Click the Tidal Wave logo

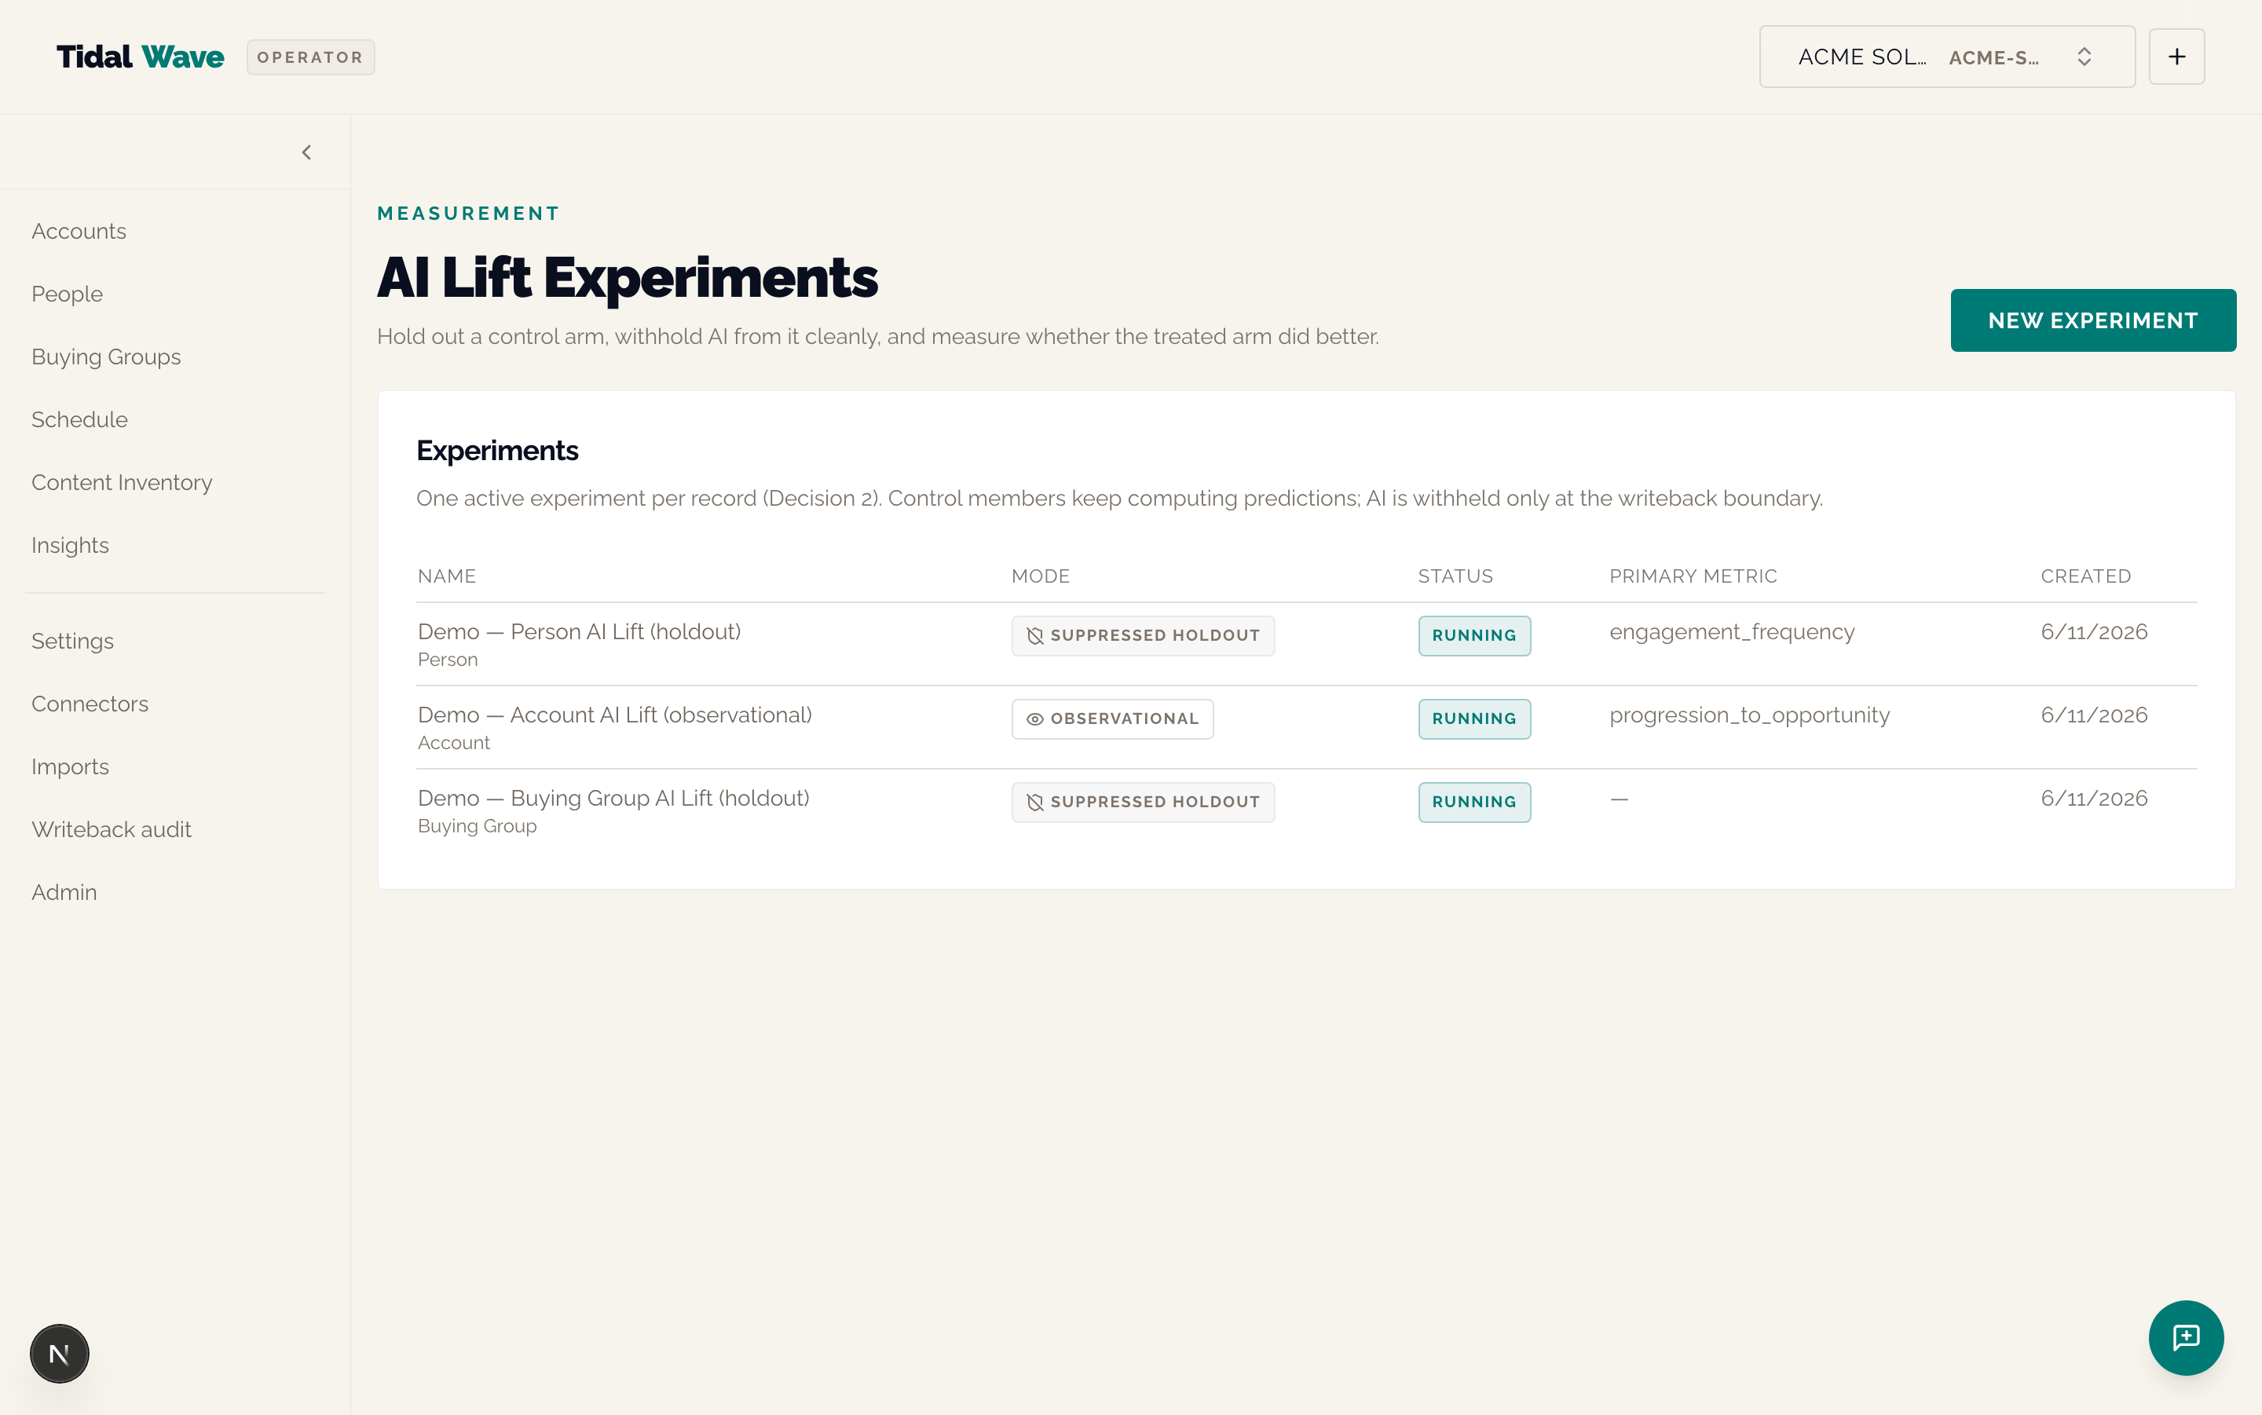141,57
